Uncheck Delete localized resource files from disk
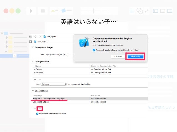Image resolution: width=177 pixels, height=132 pixels. (94, 50)
